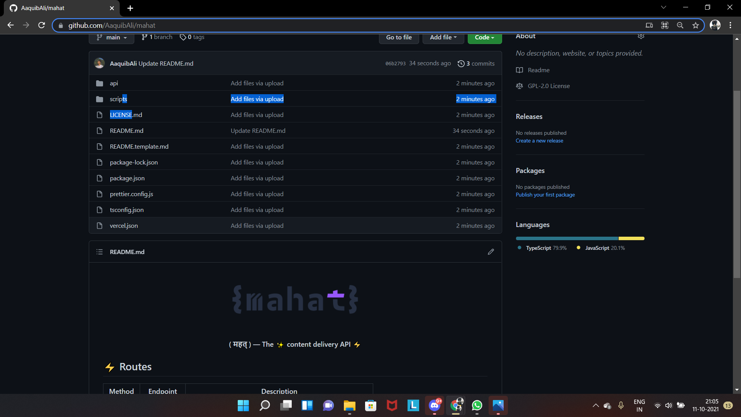The image size is (741, 417).
Task: Click the About settings gear icon
Action: coord(641,36)
